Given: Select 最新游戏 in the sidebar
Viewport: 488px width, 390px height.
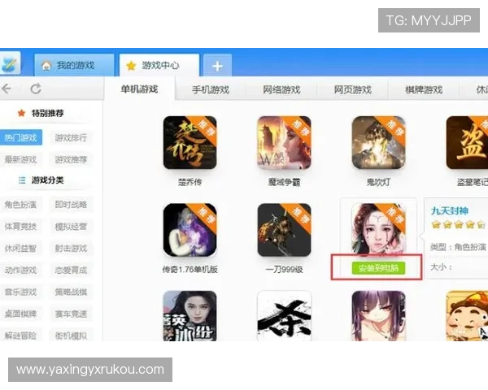Looking at the screenshot, I should pyautogui.click(x=20, y=160).
